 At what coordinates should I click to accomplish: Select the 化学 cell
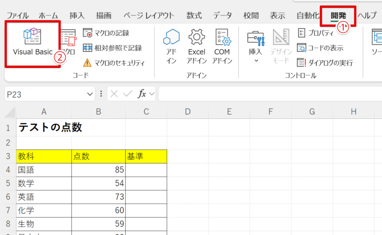click(44, 211)
